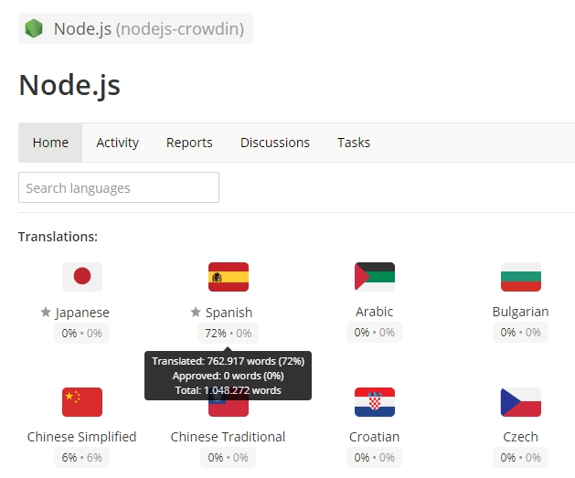Click the Arabic flag icon
Image resolution: width=575 pixels, height=478 pixels.
375,277
